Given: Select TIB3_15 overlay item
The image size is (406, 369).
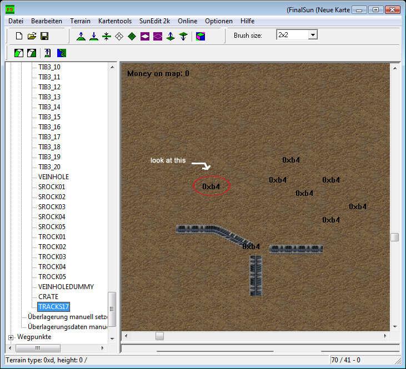Looking at the screenshot, I should coord(49,117).
